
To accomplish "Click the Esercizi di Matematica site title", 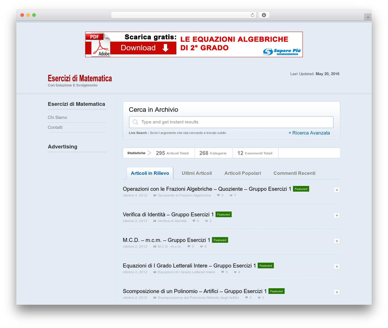I will (x=80, y=78).
